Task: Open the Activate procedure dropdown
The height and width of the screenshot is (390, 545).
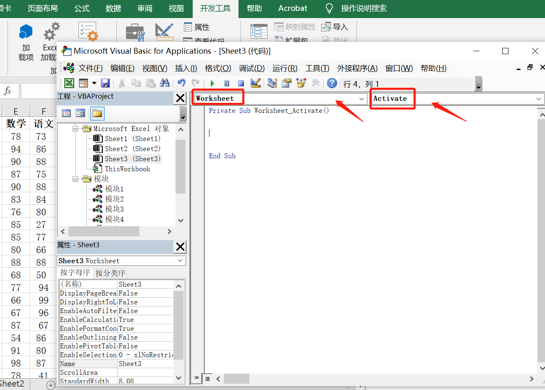Action: point(539,99)
